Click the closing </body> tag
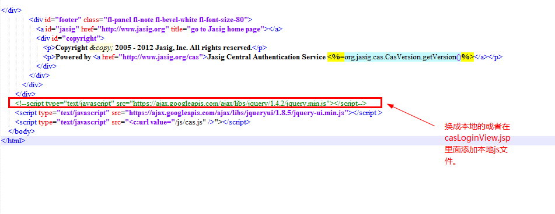 22,131
